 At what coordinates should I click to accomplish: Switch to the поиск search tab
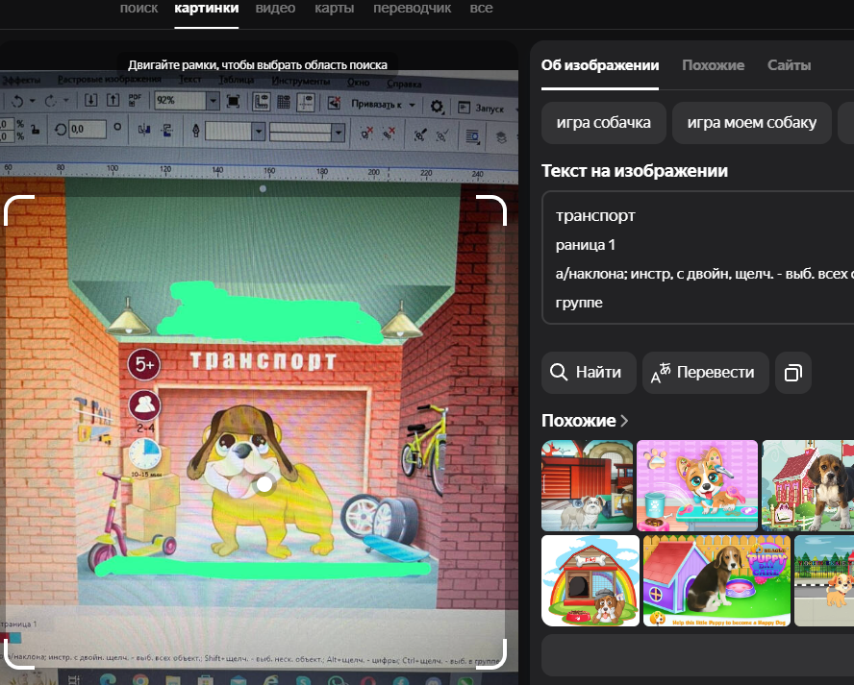pyautogui.click(x=138, y=8)
